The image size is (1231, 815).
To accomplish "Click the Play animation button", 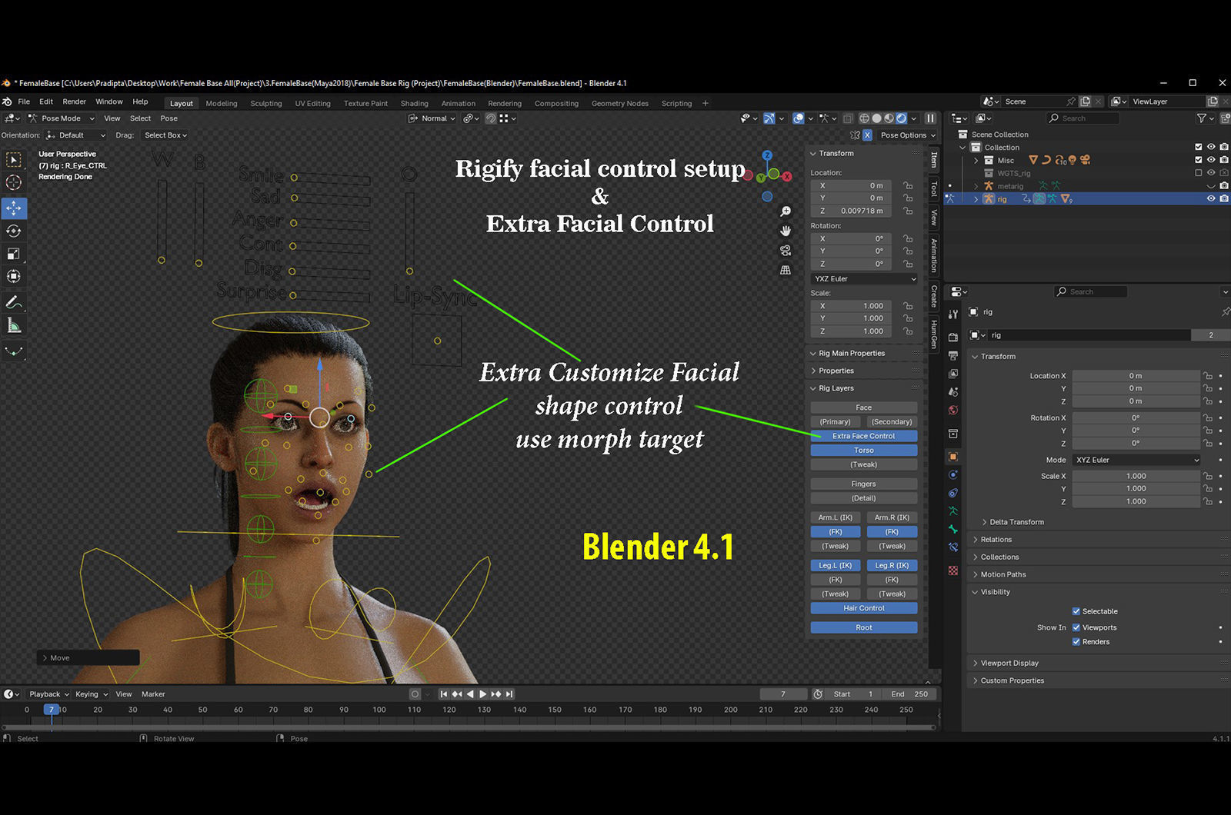I will click(x=483, y=694).
